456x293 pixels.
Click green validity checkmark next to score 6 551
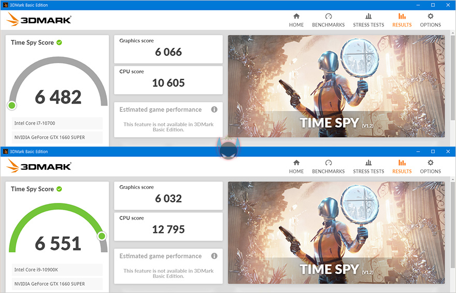[x=59, y=189]
